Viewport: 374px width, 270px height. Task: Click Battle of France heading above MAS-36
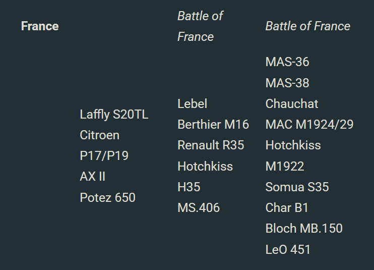click(x=307, y=26)
